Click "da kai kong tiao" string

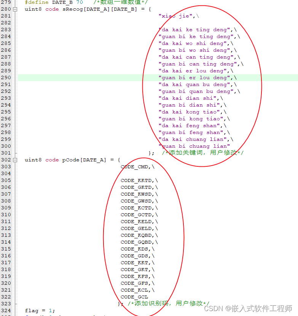click(189, 112)
